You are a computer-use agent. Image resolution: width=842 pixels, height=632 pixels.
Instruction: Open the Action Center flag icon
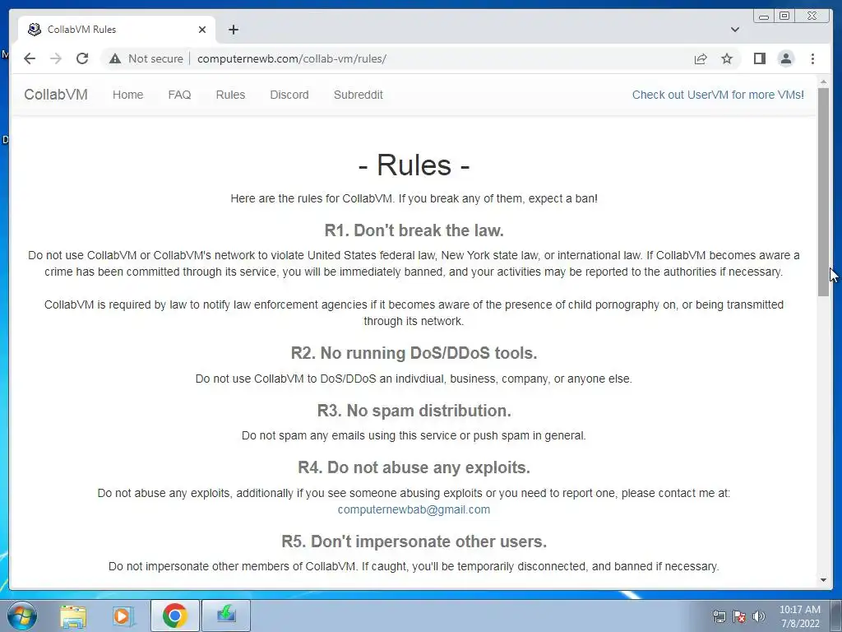(x=739, y=616)
